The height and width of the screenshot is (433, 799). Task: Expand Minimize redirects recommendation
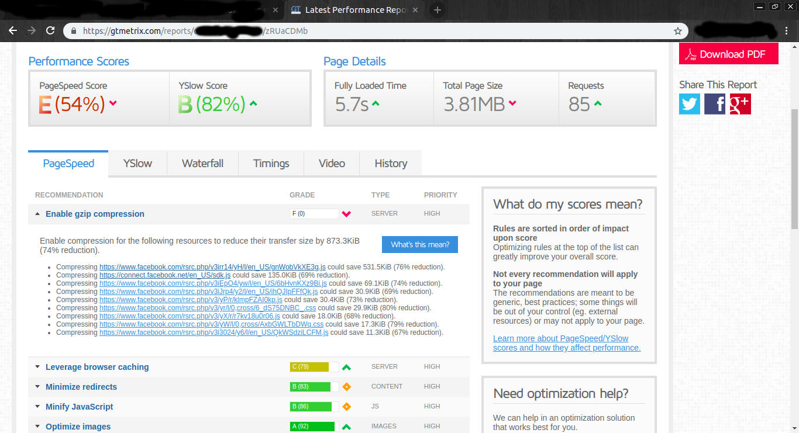[37, 387]
